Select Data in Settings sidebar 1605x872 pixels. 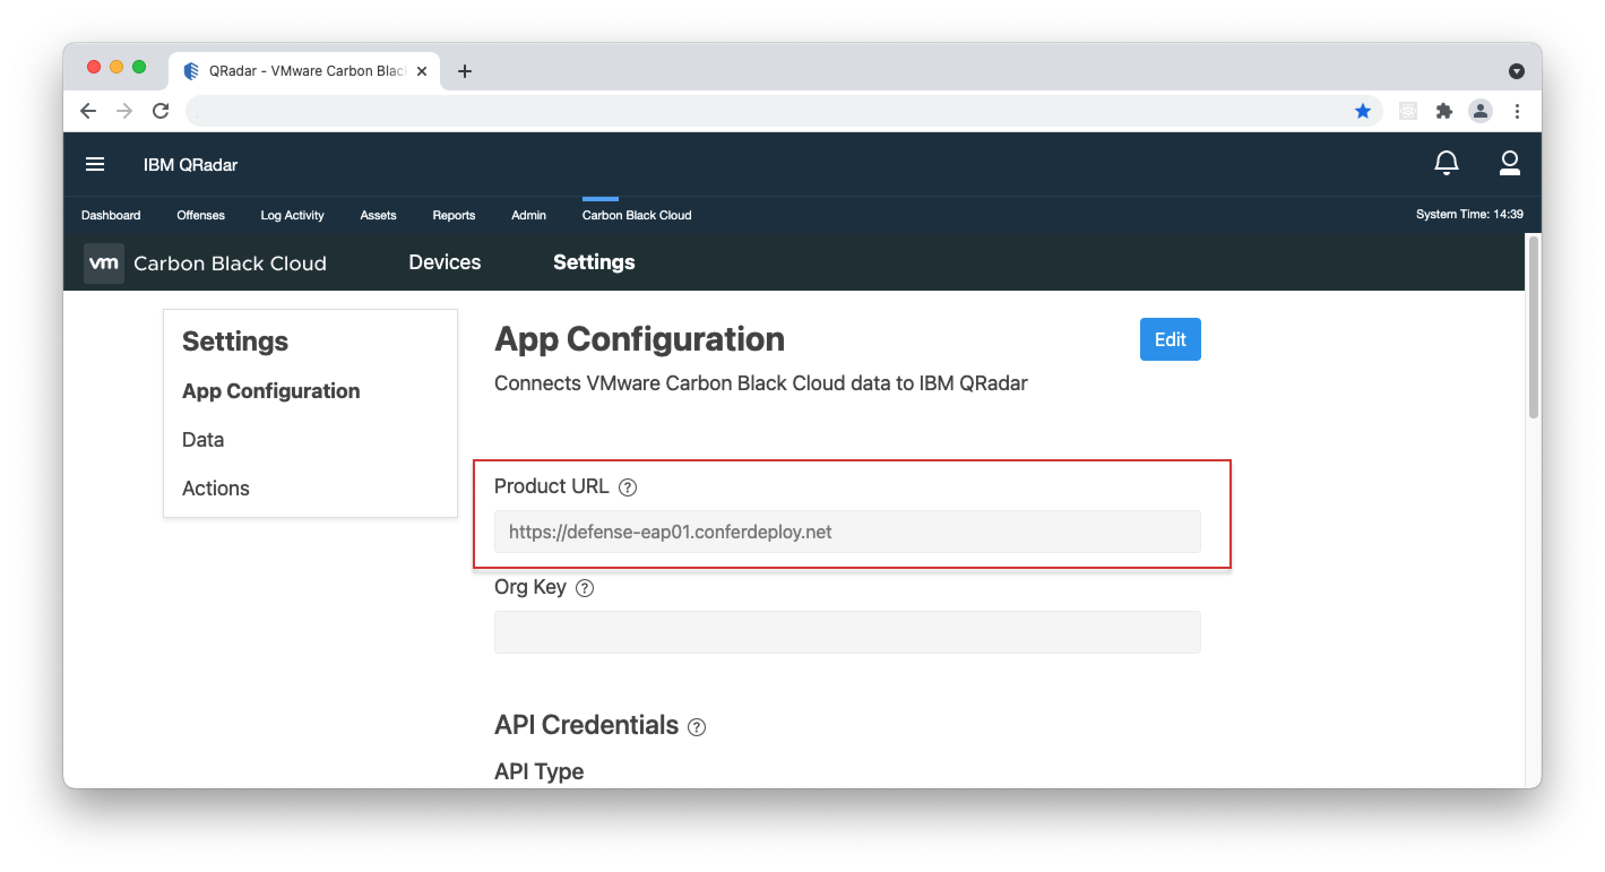203,440
